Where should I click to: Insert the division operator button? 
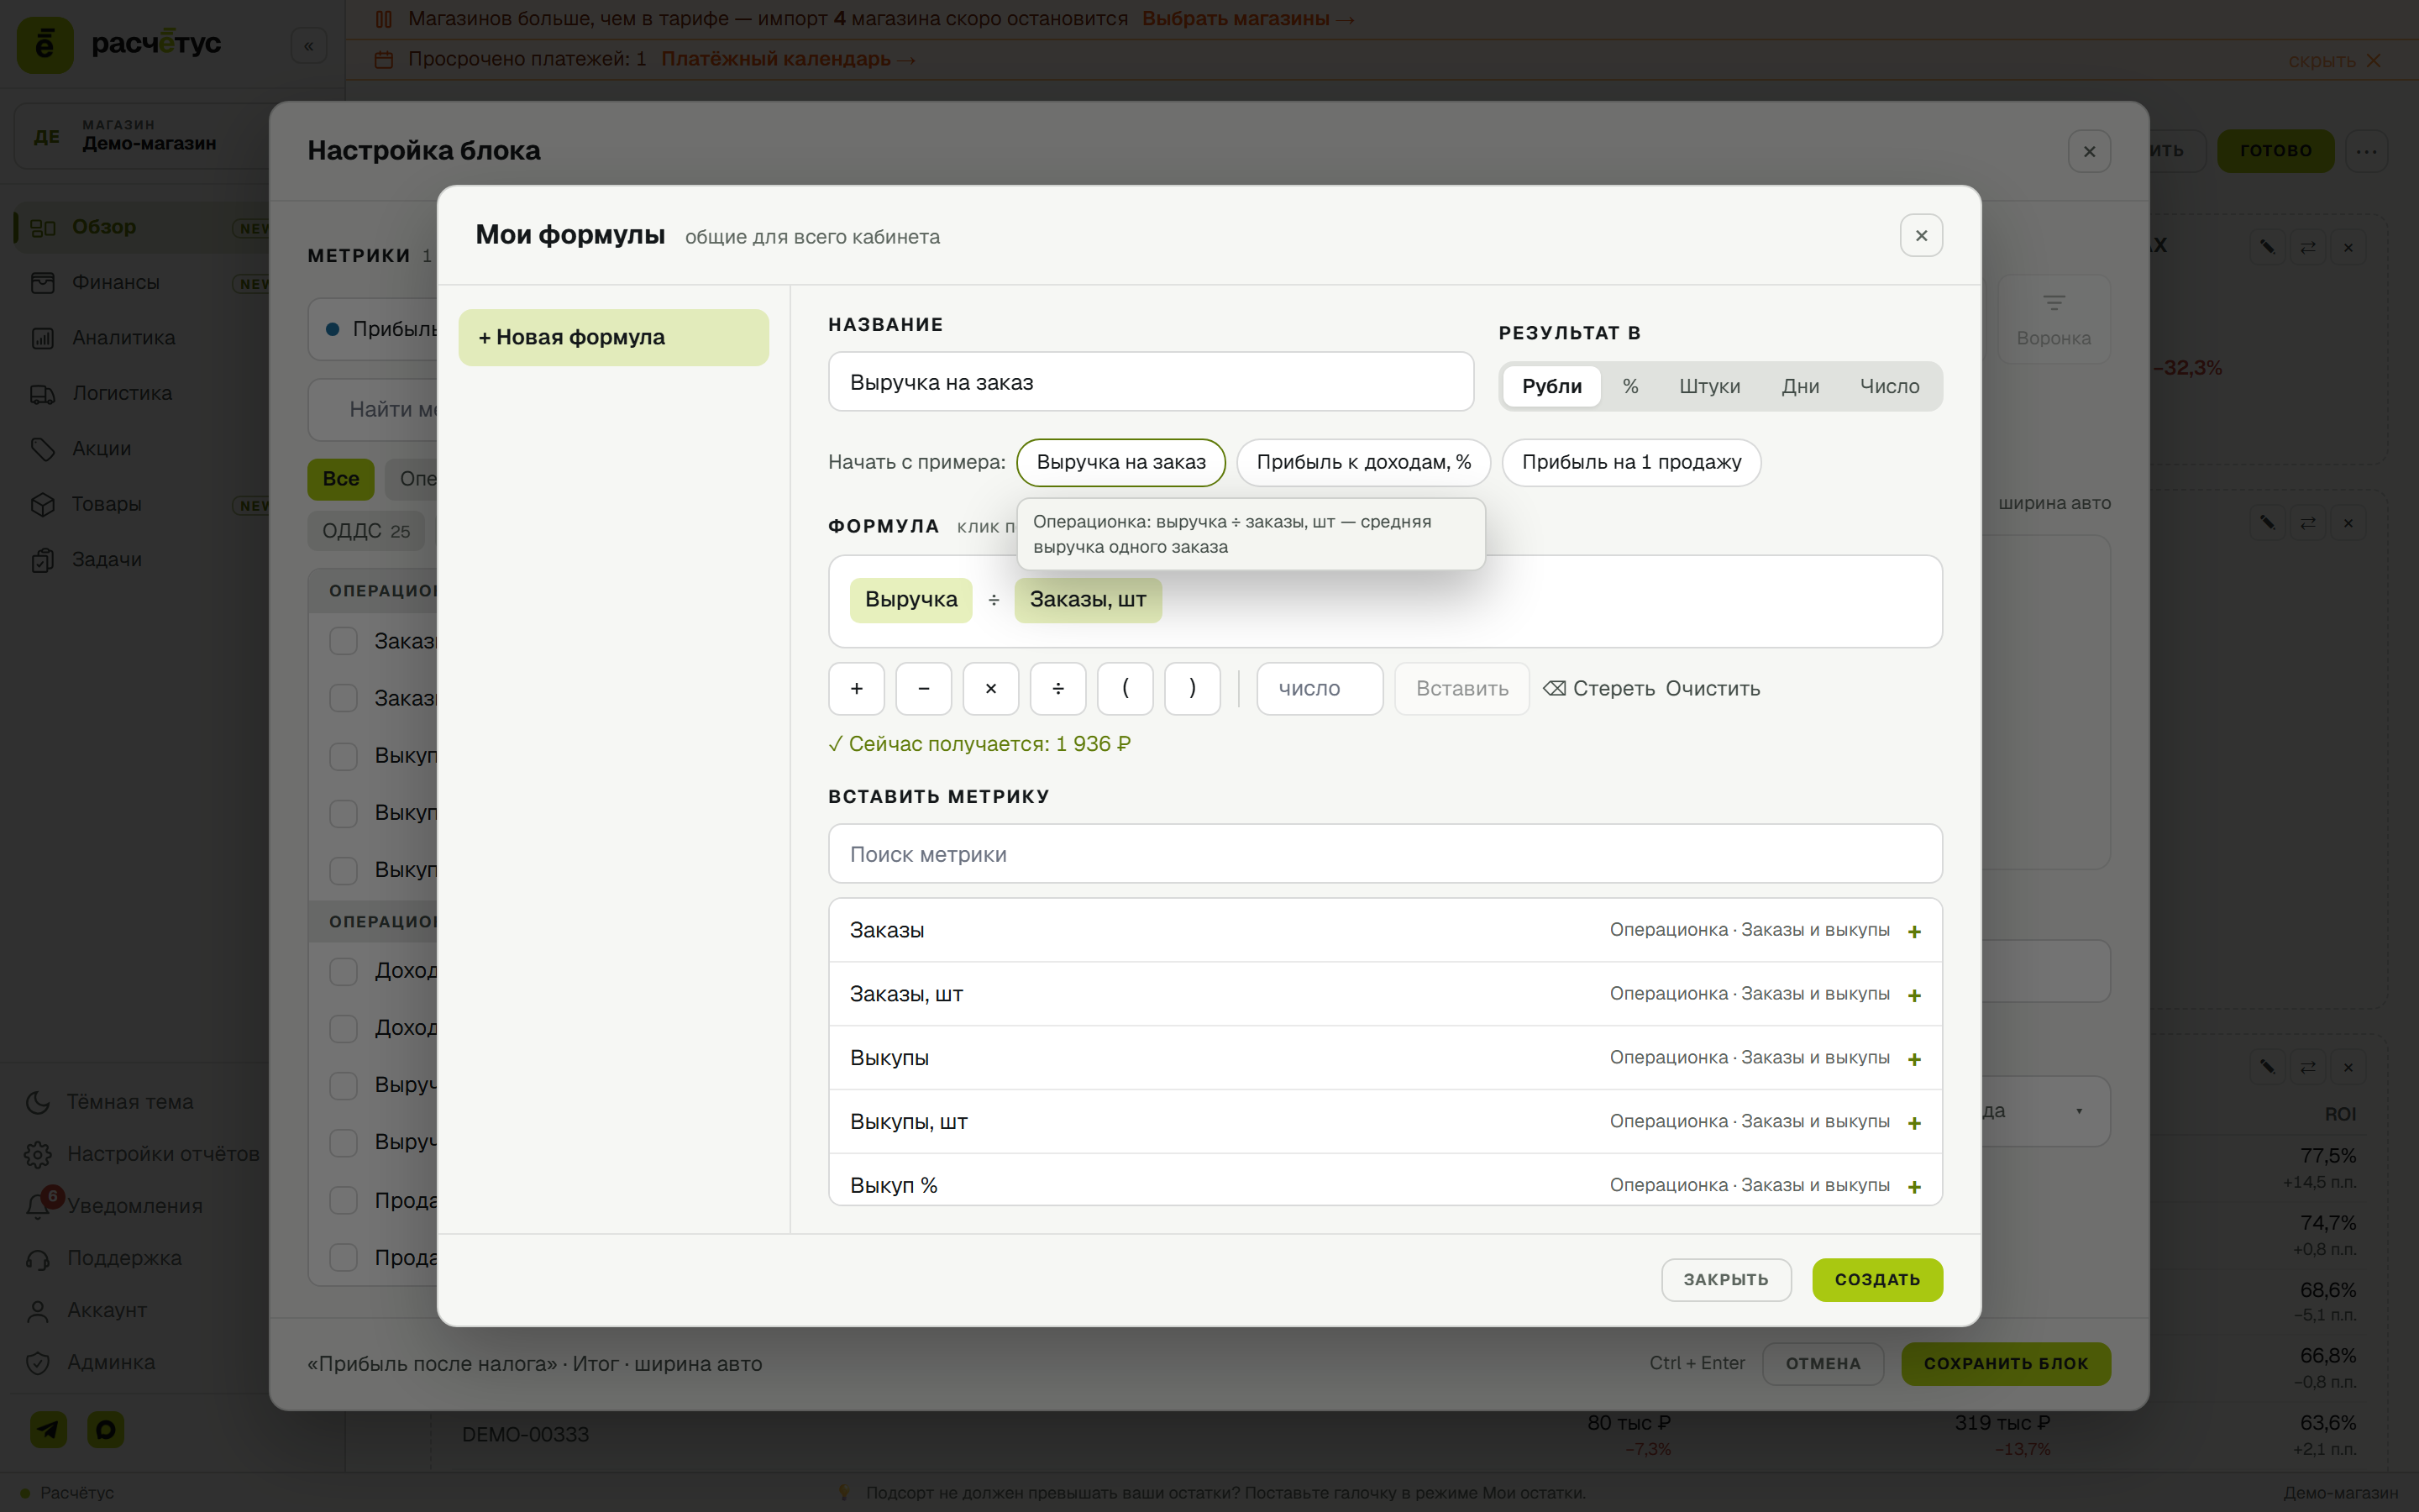(1058, 688)
